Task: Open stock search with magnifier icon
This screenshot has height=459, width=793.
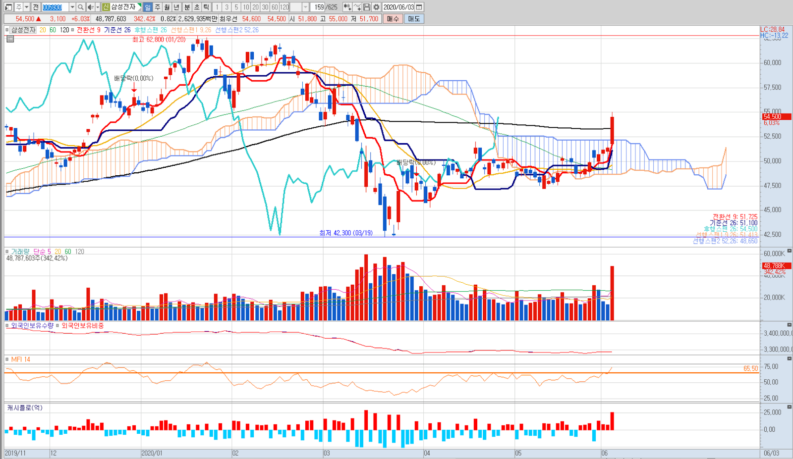Action: (x=80, y=7)
